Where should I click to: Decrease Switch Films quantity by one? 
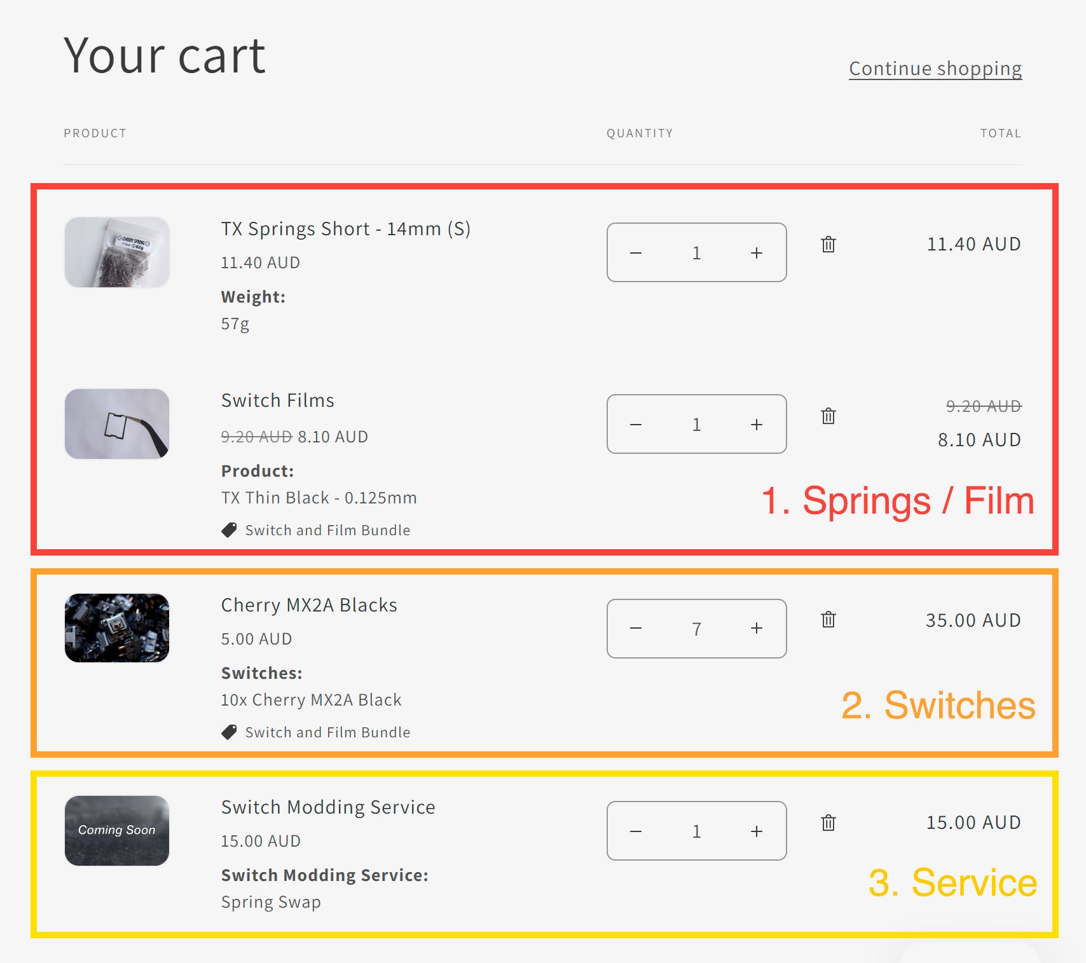tap(636, 425)
